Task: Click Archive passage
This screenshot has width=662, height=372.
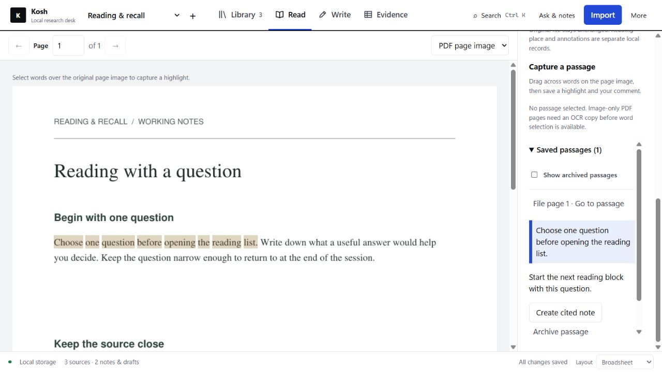Action: click(x=561, y=332)
